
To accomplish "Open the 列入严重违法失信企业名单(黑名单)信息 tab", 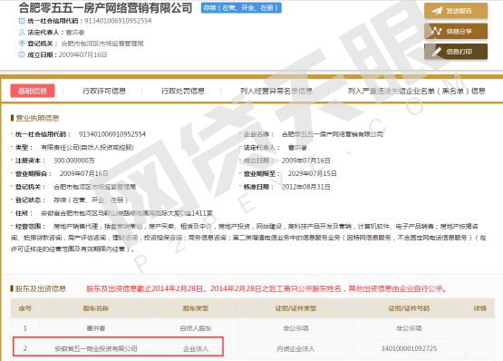I will (x=416, y=91).
